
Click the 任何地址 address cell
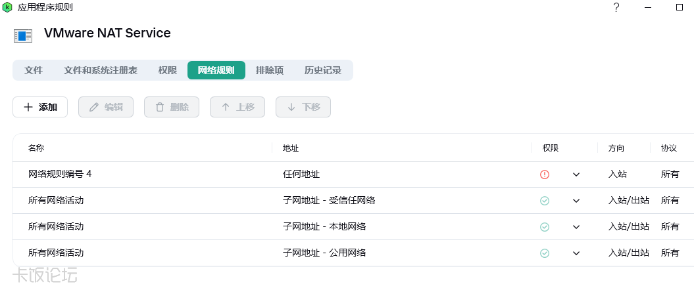tap(301, 175)
